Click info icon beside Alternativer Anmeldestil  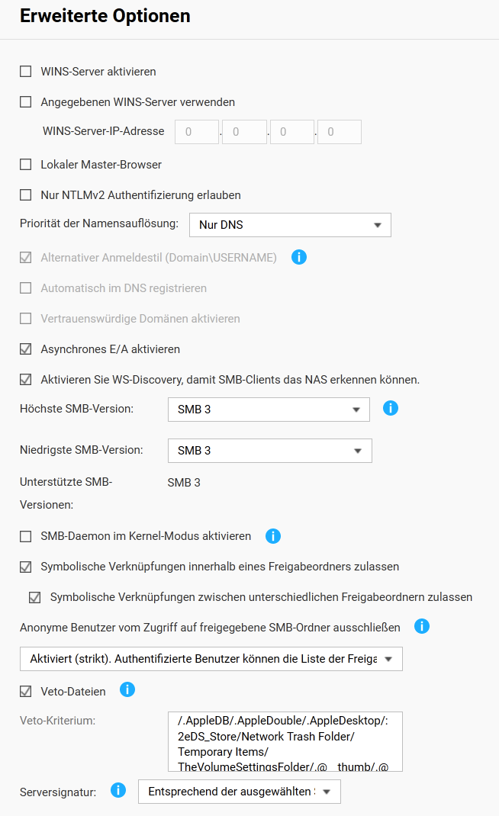tap(299, 257)
